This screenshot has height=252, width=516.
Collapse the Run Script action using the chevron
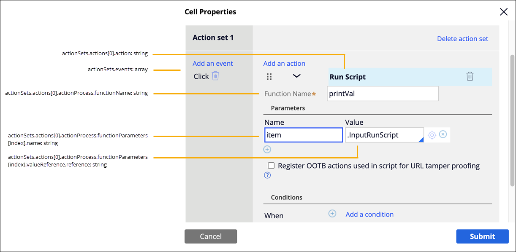point(297,76)
